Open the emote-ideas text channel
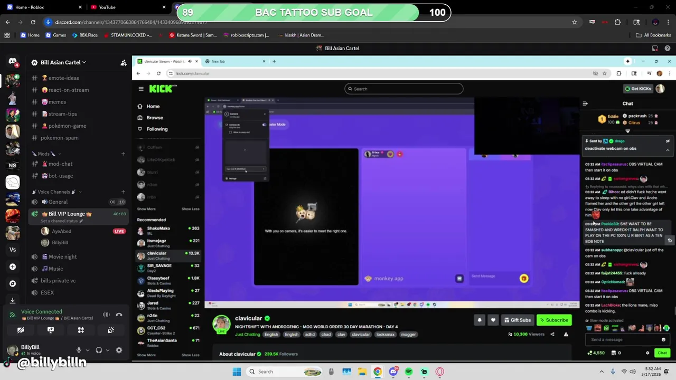The image size is (676, 380). click(79, 78)
